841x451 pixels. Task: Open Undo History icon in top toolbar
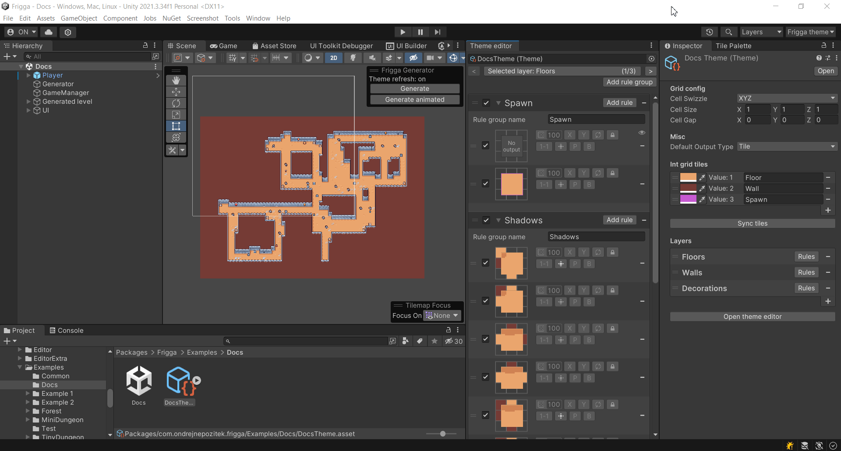pos(710,32)
